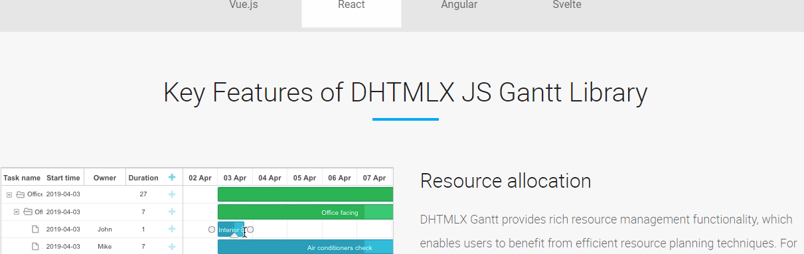Viewport: 804px width, 254px height.
Task: Select the React tab
Action: click(351, 5)
